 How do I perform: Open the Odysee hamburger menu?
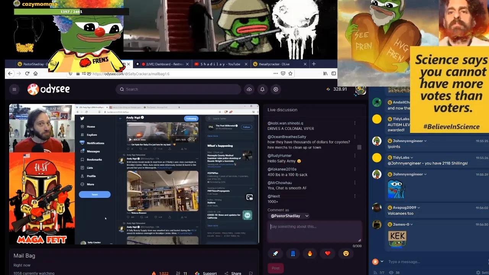point(14,89)
